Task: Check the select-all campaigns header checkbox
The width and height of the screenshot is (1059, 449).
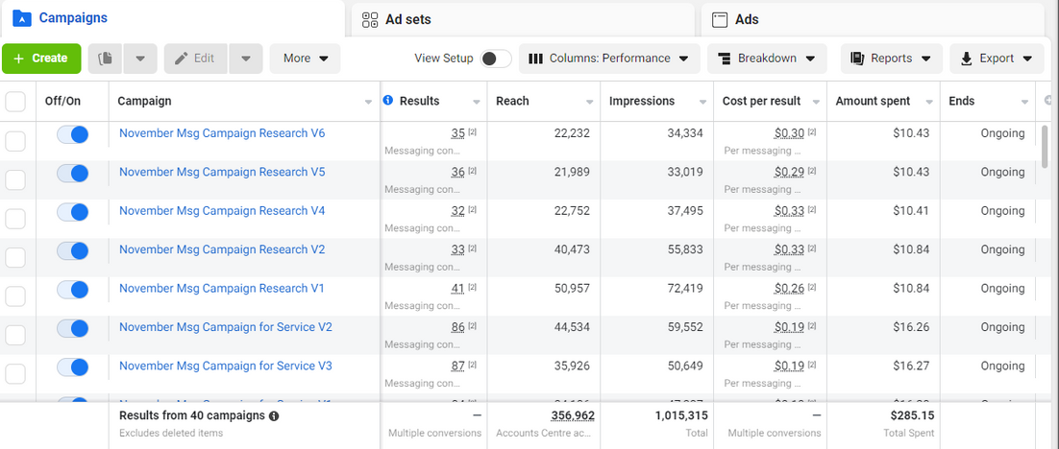Action: click(15, 102)
